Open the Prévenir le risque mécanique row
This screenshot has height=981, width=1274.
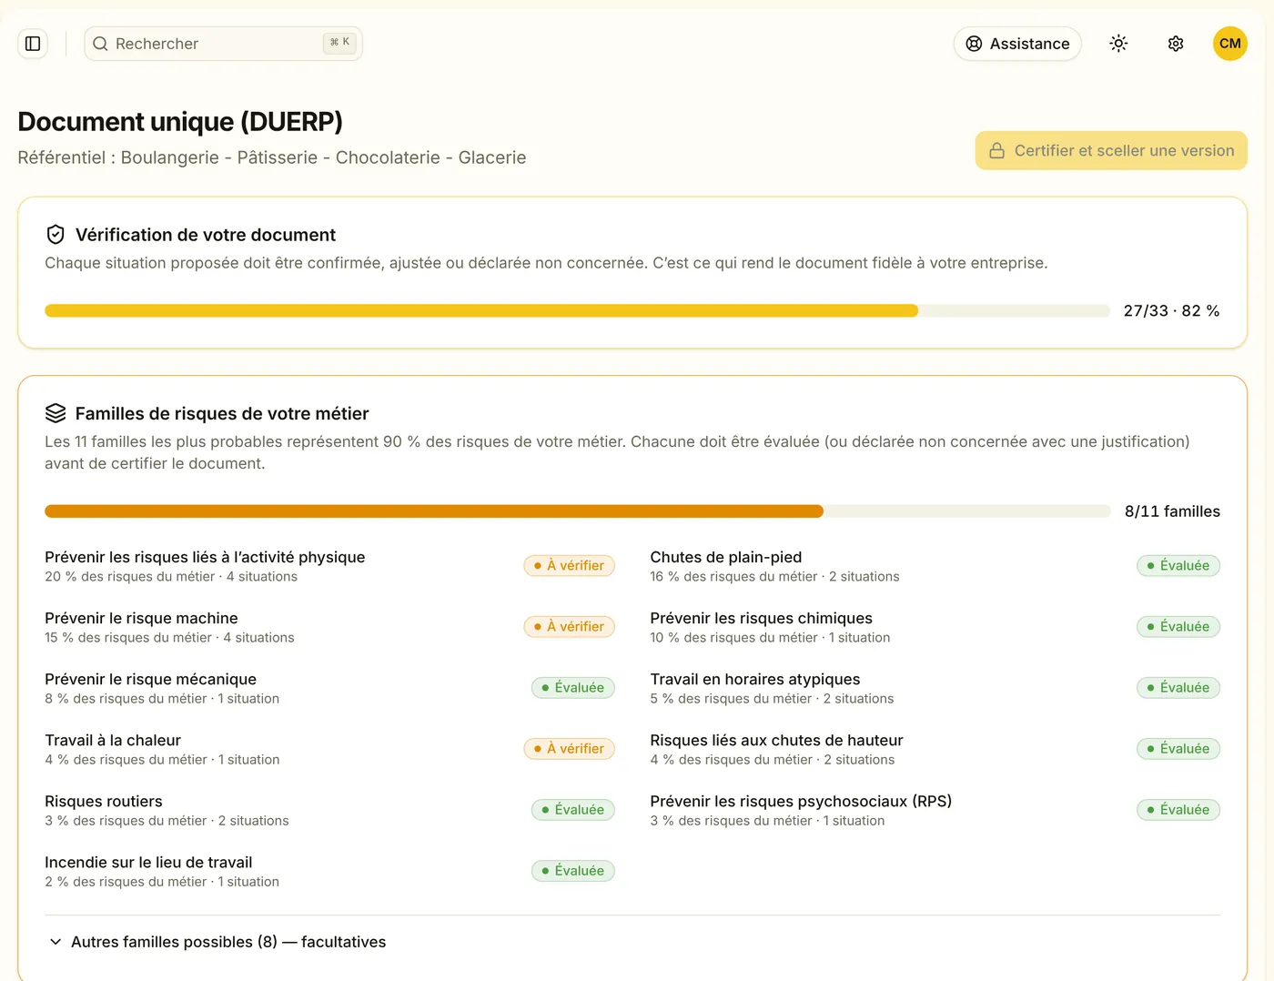click(330, 688)
